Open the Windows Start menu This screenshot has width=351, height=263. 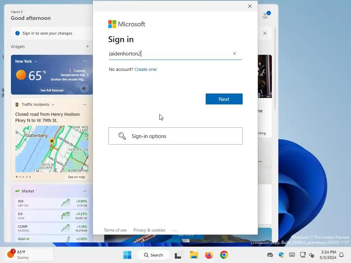click(x=127, y=255)
